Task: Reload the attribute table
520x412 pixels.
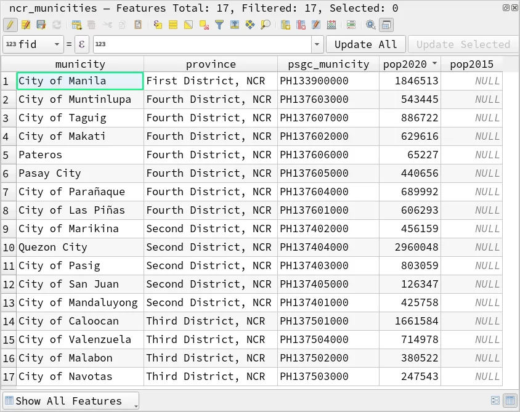Action: 56,25
